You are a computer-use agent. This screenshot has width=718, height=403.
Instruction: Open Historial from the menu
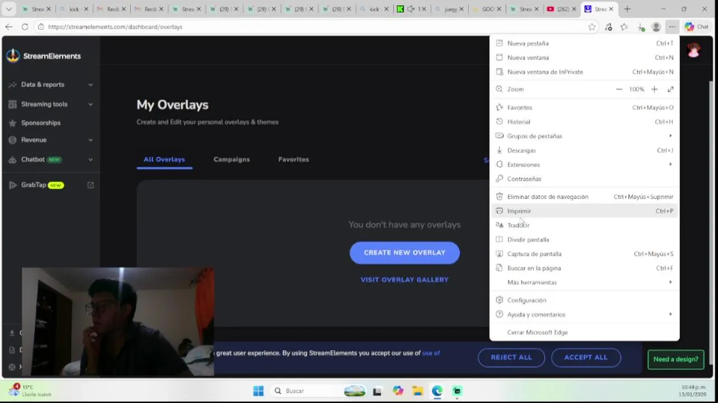pyautogui.click(x=584, y=121)
